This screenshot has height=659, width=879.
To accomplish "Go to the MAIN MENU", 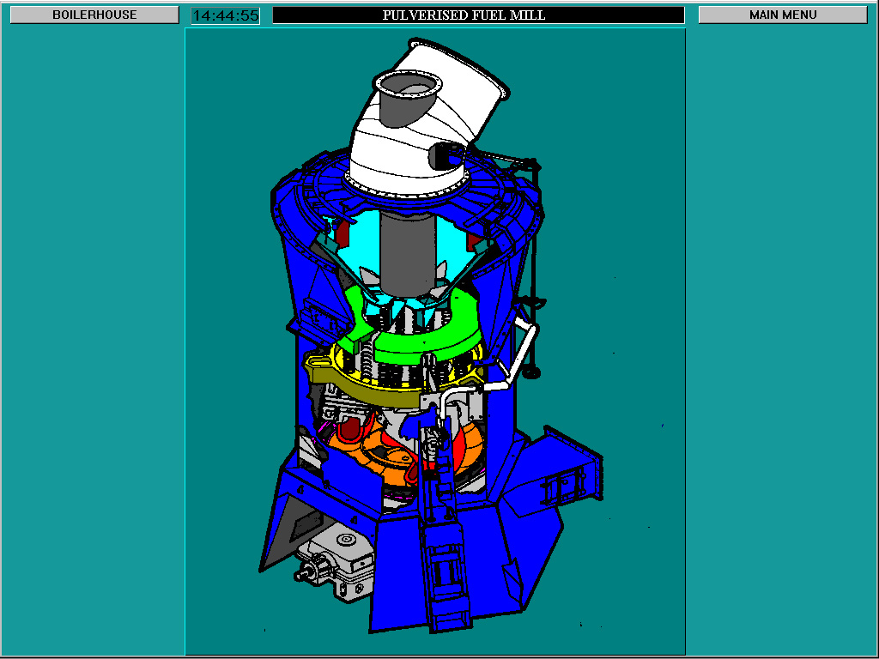I will [782, 14].
